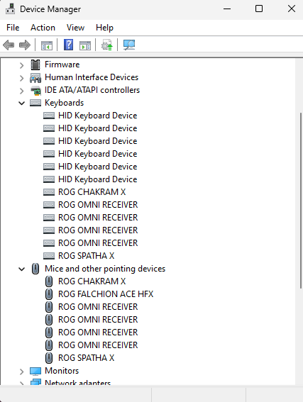Select ROG SPATHA X under Keyboards
The width and height of the screenshot is (303, 402).
pos(86,256)
